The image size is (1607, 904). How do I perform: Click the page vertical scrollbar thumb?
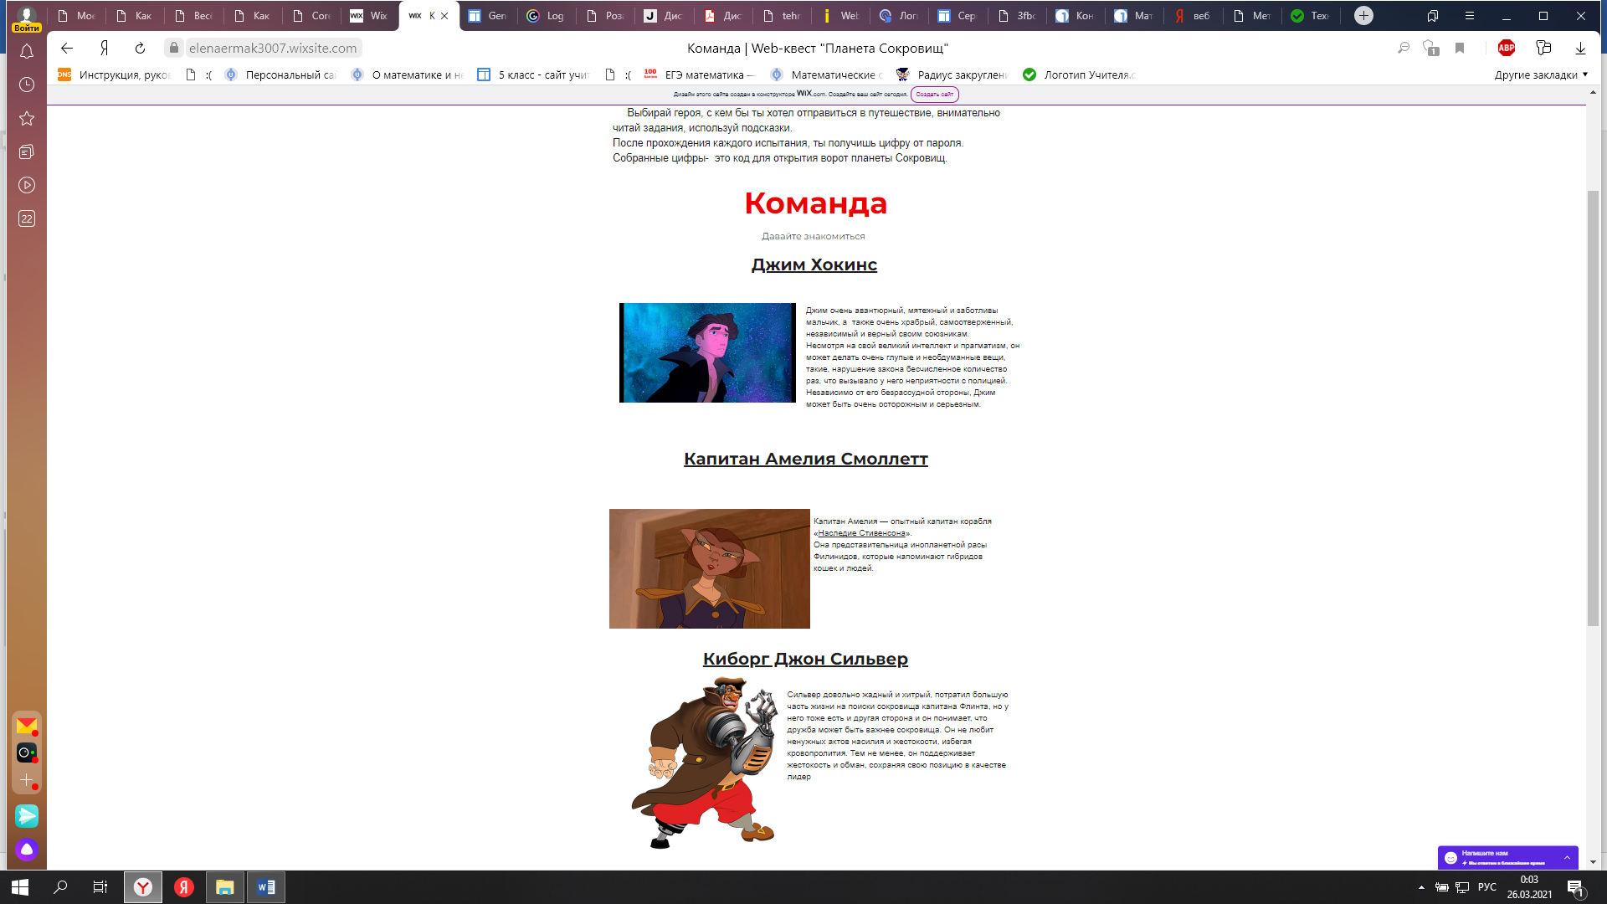tap(1593, 408)
